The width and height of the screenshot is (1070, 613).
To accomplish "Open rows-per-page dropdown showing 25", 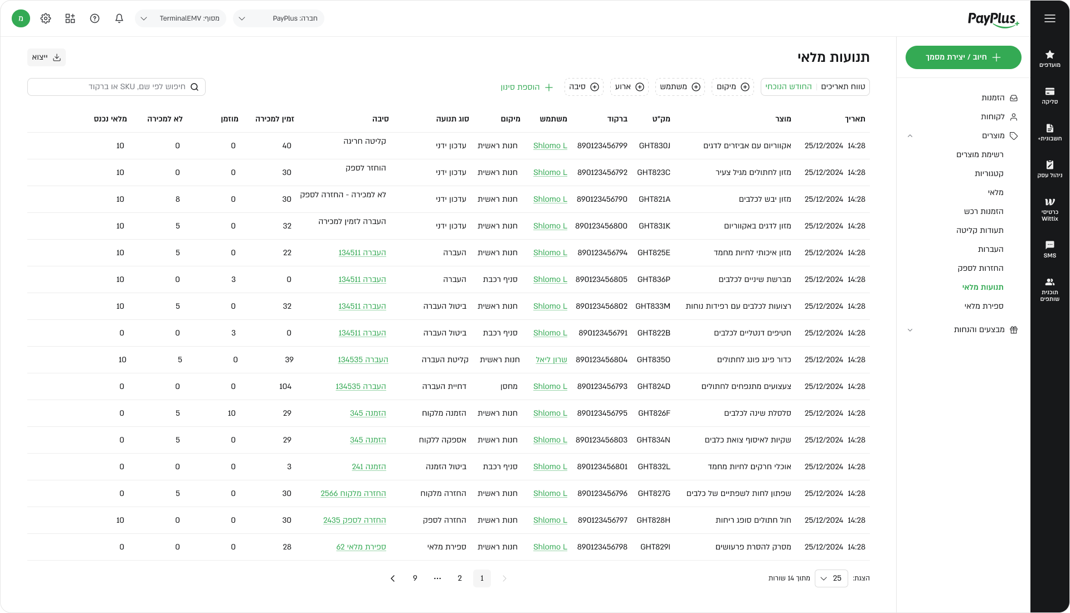I will 831,578.
